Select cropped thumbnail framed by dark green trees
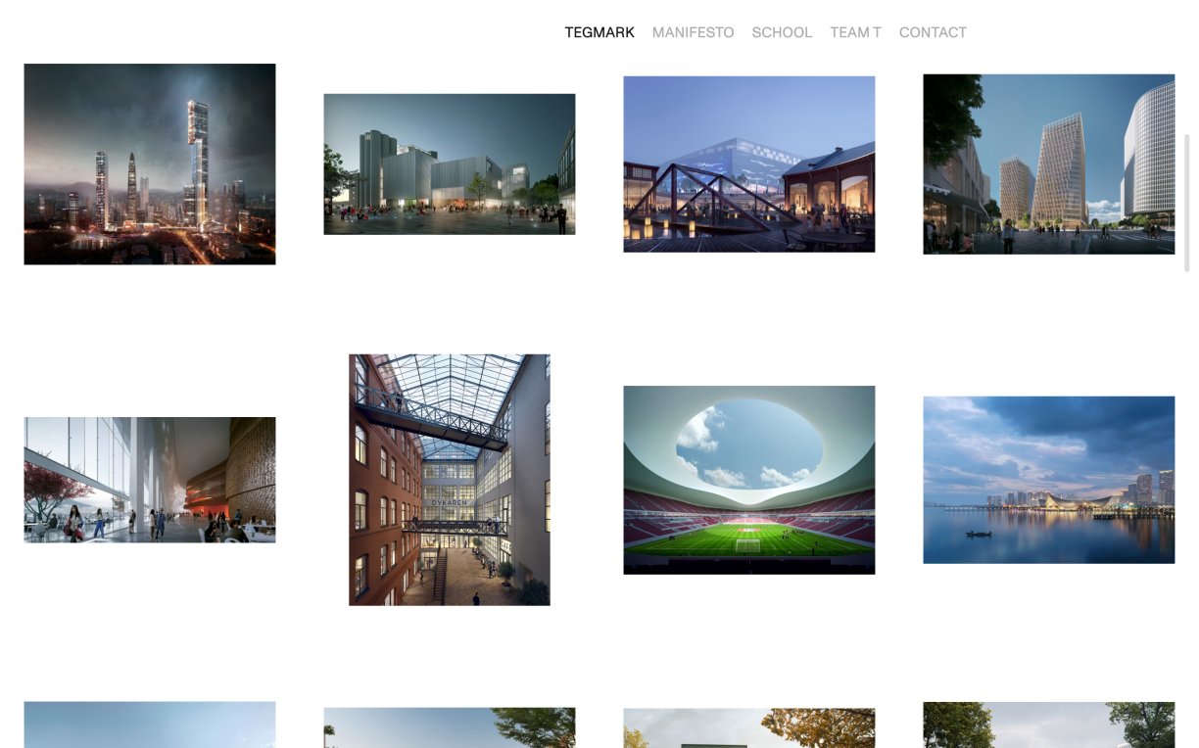The image size is (1199, 748). click(x=1048, y=725)
